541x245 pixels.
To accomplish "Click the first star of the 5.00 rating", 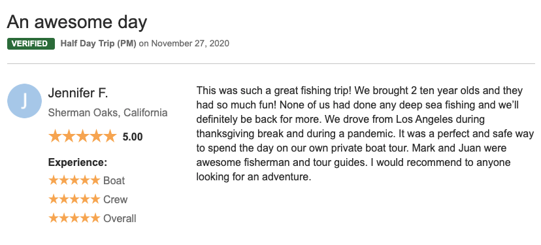I will (55, 137).
